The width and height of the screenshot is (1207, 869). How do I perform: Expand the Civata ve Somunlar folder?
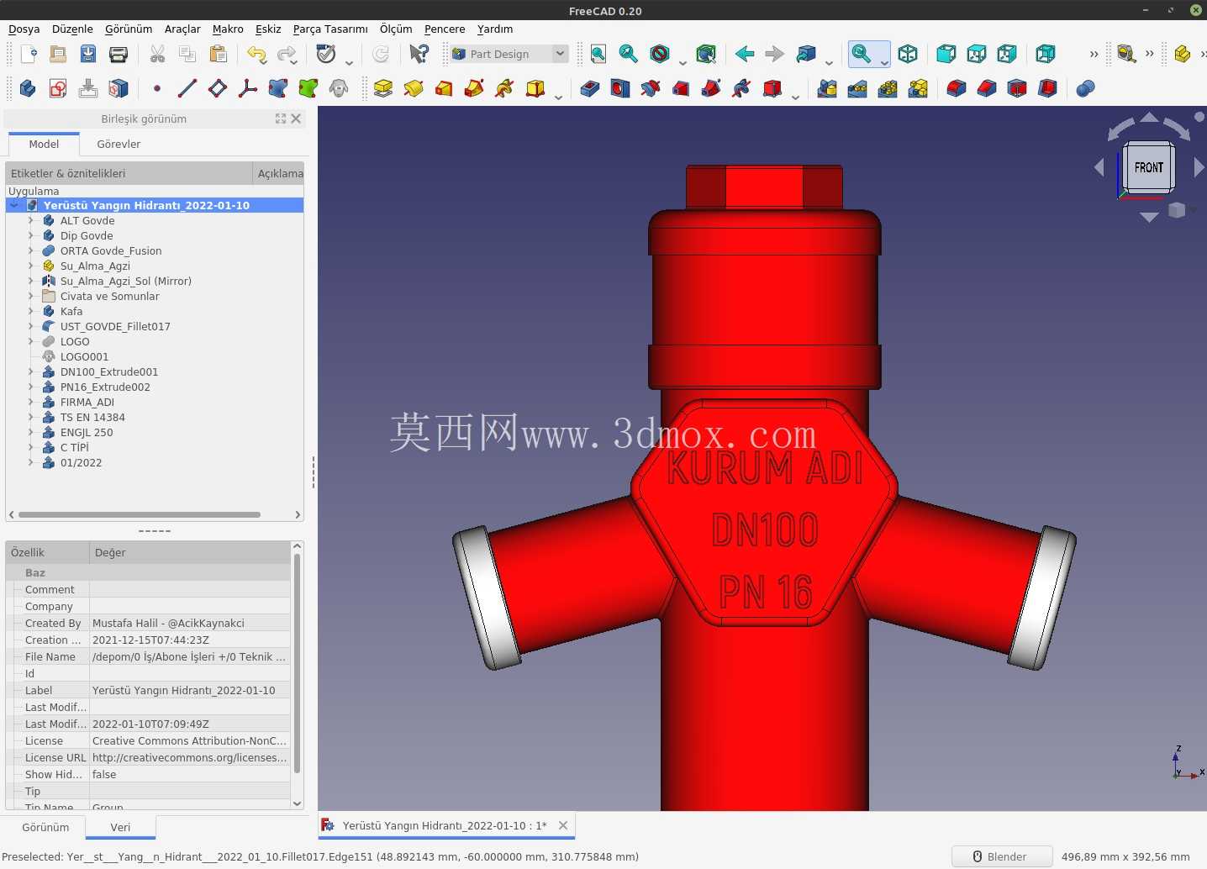click(31, 296)
